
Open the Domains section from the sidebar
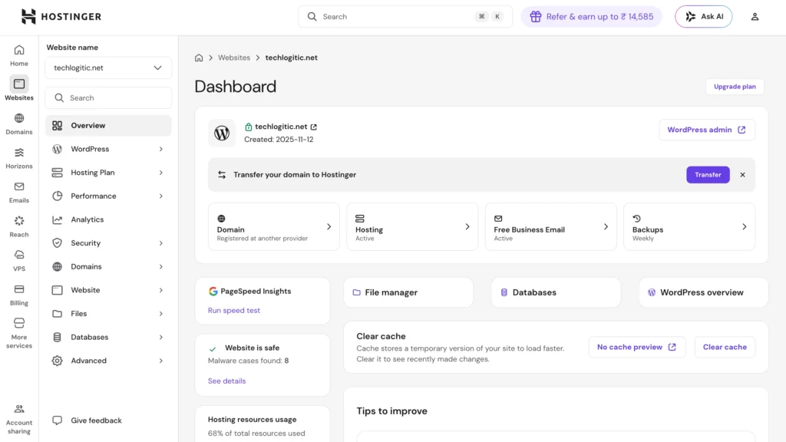point(18,123)
